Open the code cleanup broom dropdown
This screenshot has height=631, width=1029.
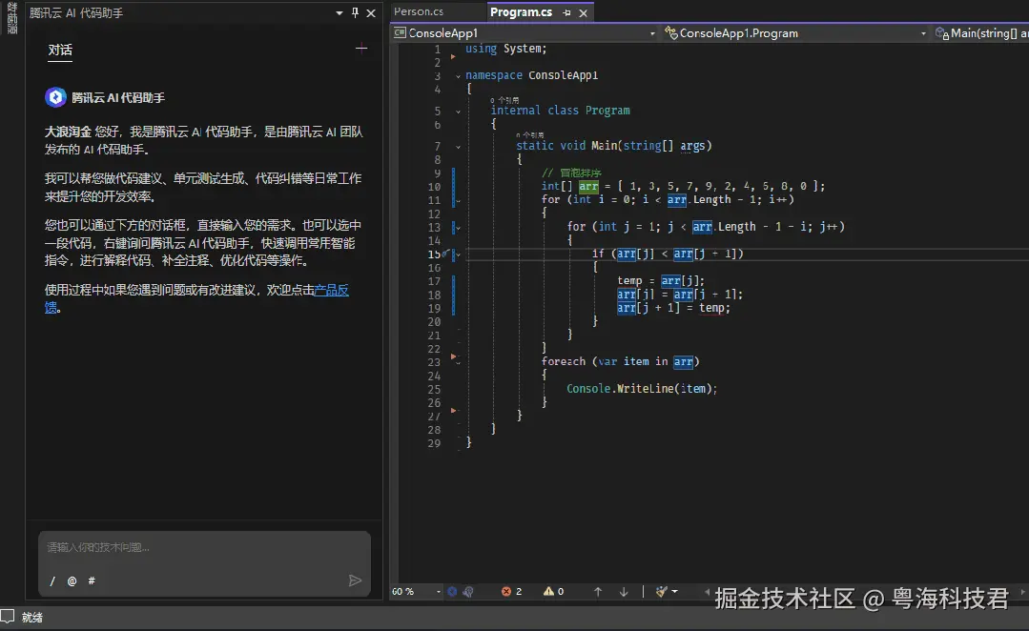pos(674,592)
